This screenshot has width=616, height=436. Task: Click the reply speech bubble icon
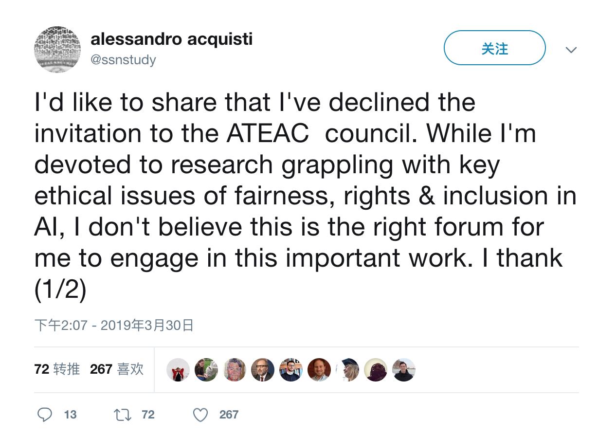point(45,415)
